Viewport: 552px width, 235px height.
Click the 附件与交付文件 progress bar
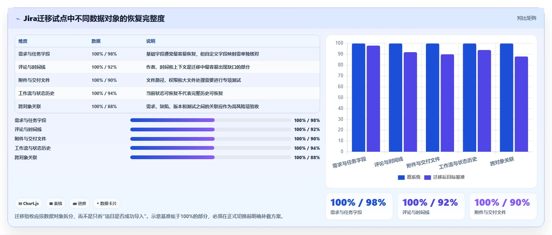pyautogui.click(x=211, y=139)
